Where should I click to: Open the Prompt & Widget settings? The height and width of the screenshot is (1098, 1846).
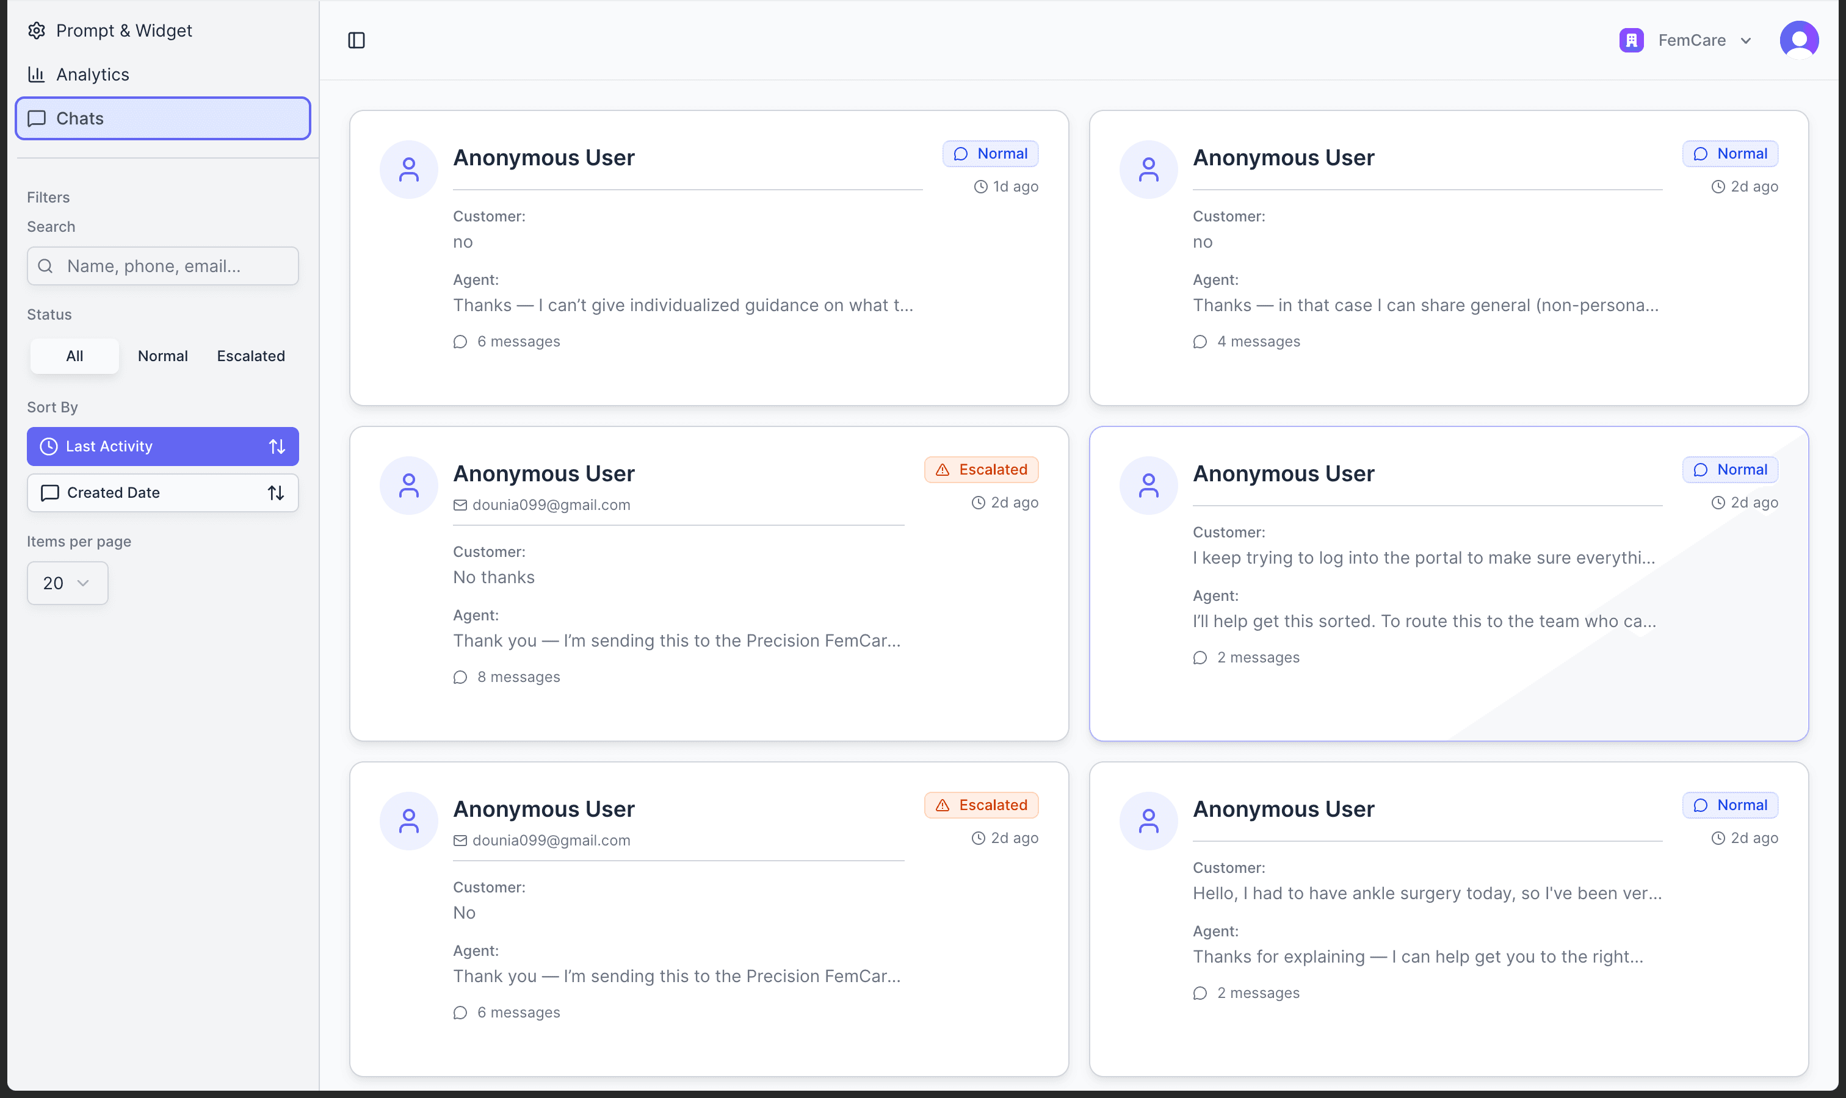[x=124, y=30]
